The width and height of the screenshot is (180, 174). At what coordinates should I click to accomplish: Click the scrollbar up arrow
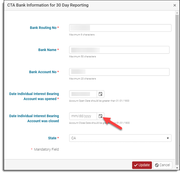click(177, 13)
